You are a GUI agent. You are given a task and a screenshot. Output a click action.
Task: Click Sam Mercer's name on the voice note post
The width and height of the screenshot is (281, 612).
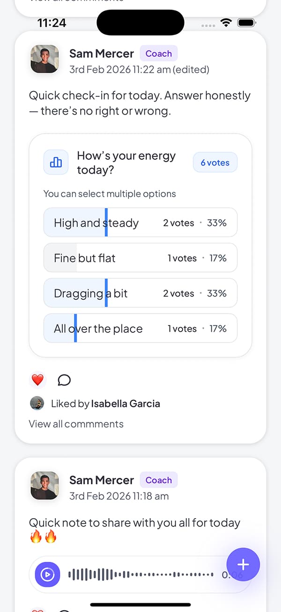(x=101, y=480)
